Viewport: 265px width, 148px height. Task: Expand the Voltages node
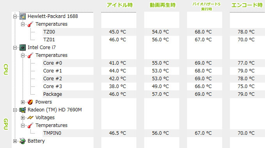point(23,118)
